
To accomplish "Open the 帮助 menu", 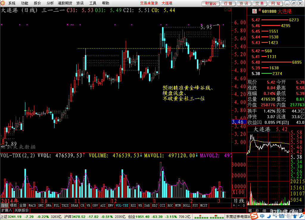I will click(105, 3).
